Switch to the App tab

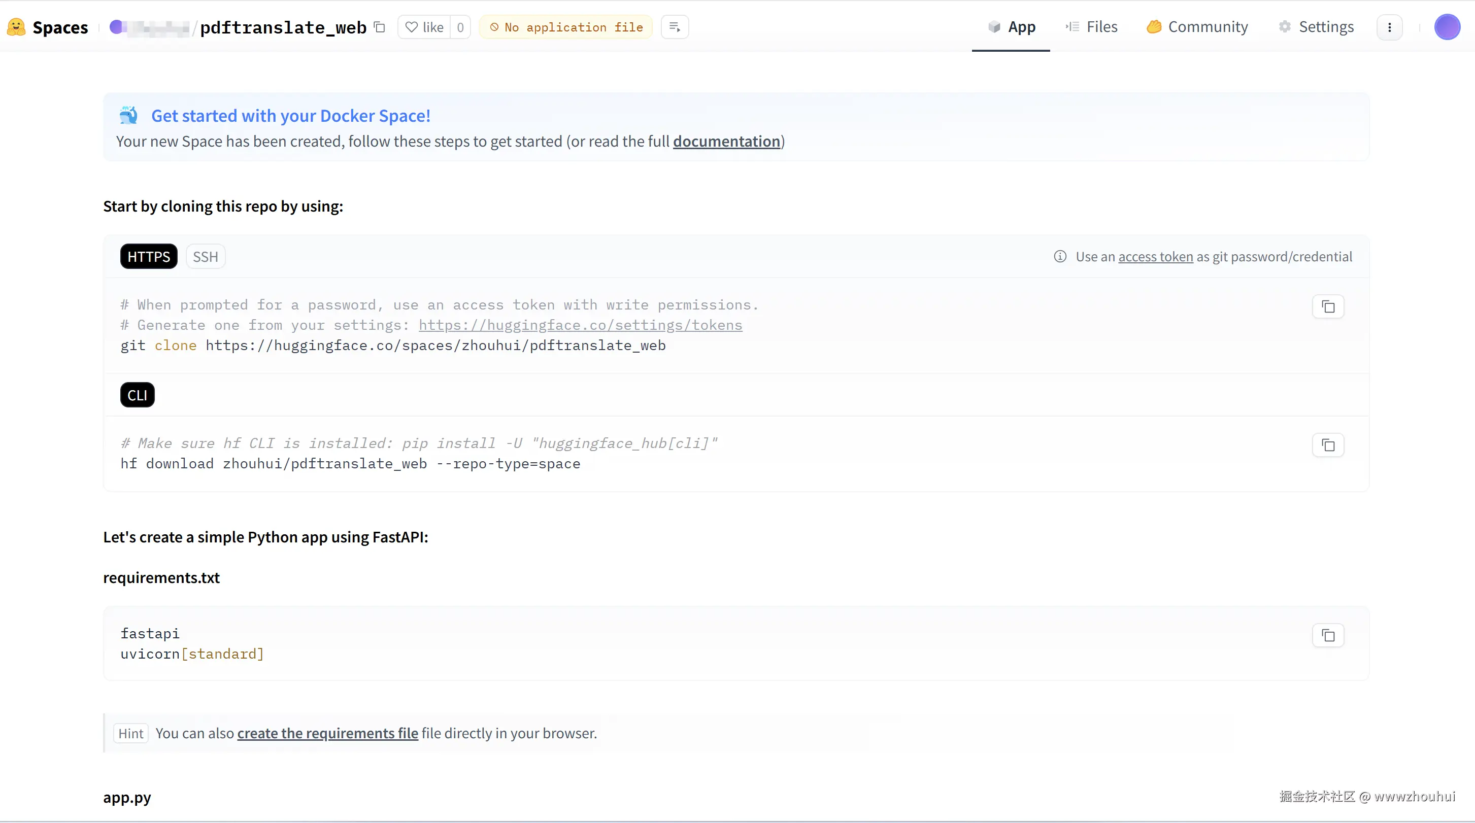1011,27
